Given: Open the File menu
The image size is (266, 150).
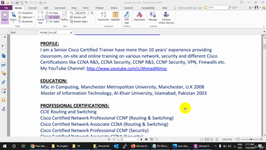Looking at the screenshot, I should [x=6, y=8].
